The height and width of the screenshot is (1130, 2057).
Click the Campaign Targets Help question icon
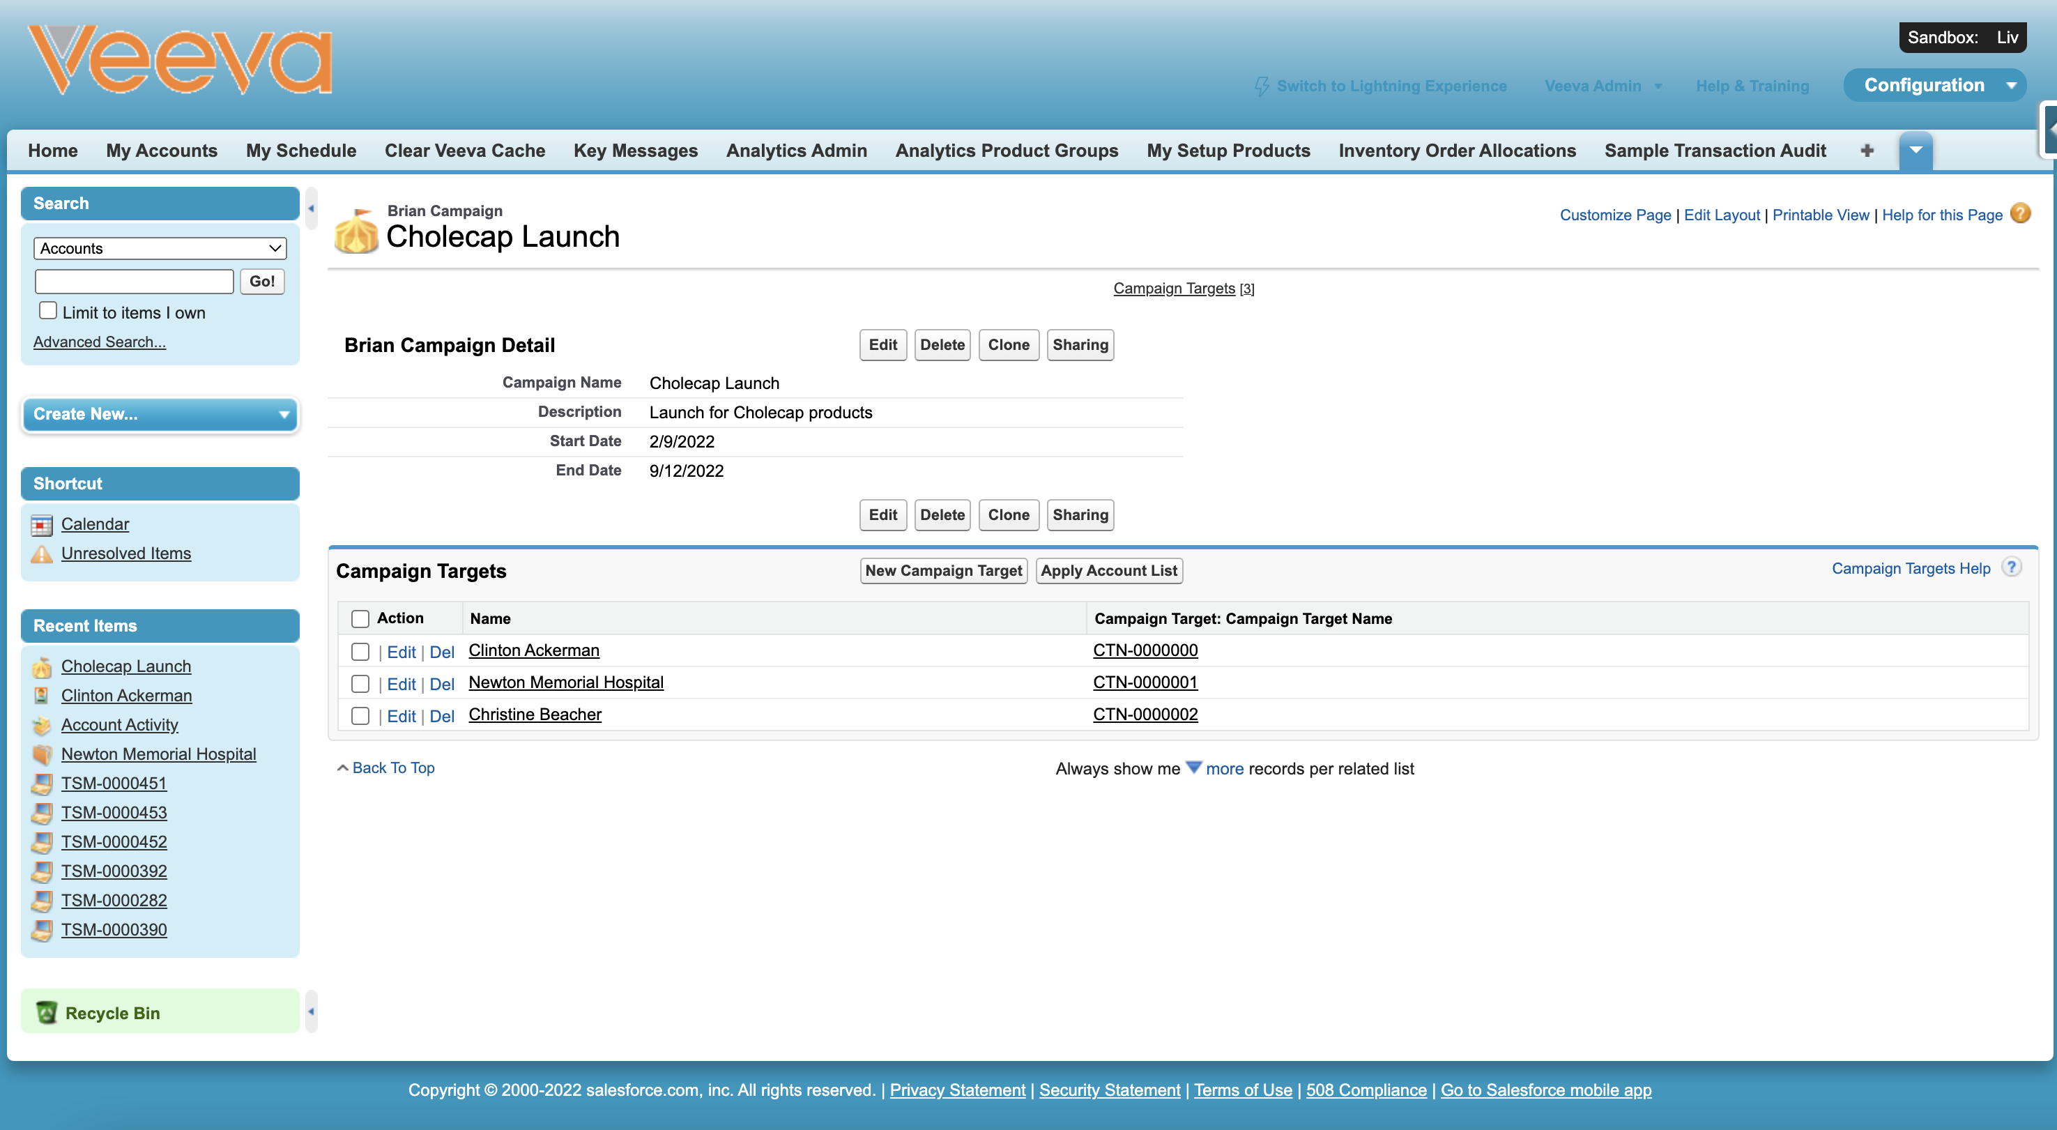[x=2012, y=567]
